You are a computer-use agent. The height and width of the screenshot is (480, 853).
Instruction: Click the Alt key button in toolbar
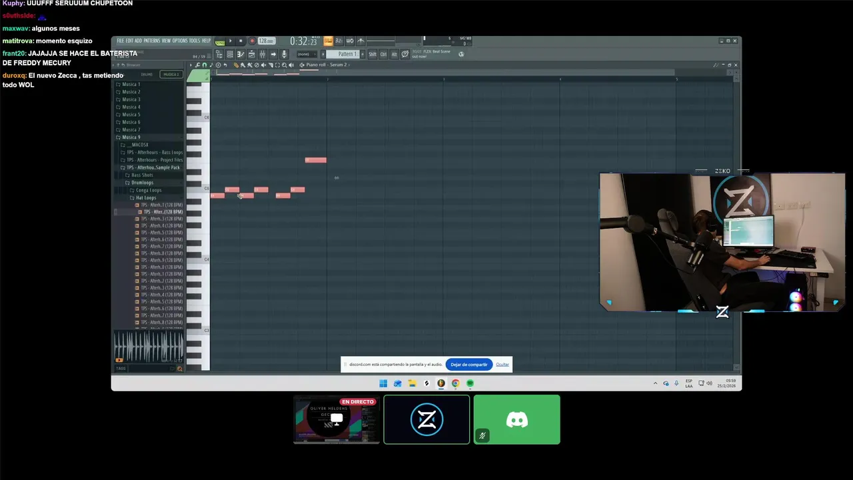pyautogui.click(x=394, y=54)
